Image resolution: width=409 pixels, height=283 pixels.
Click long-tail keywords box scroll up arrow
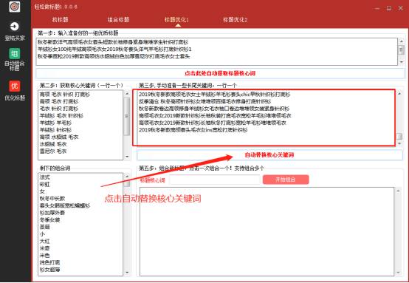pyautogui.click(x=399, y=94)
